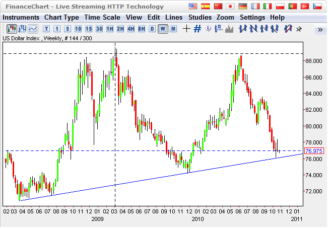Viewport: 328px width, 229px height.
Task: Click the toolbar drag handle grip
Action: [x=4, y=29]
